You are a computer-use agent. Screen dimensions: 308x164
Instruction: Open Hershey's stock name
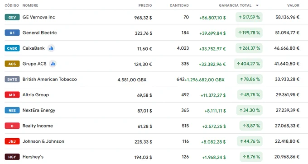[x=33, y=157]
